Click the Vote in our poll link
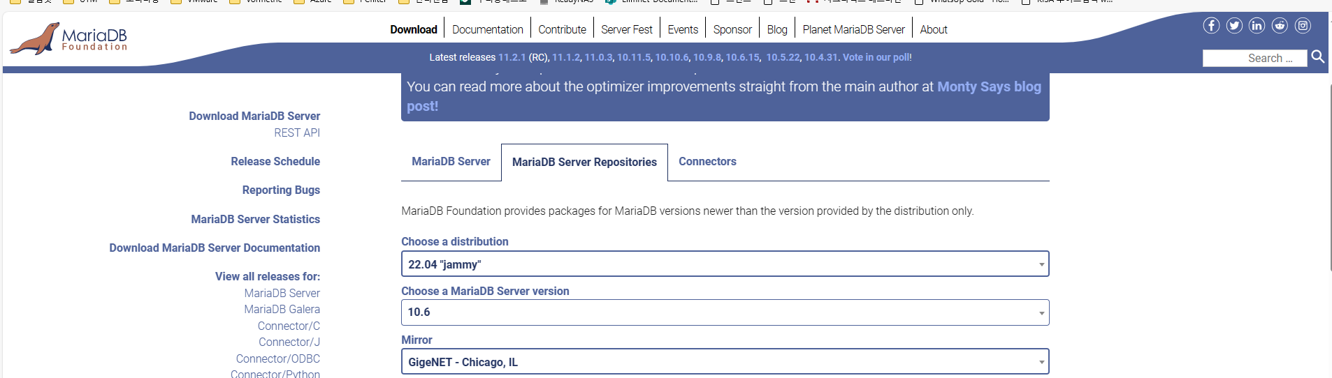 click(x=876, y=57)
